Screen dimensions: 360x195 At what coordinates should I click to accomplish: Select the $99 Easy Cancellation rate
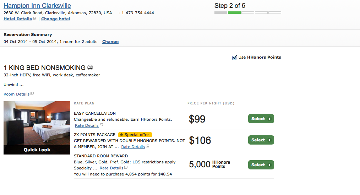[x=261, y=119]
